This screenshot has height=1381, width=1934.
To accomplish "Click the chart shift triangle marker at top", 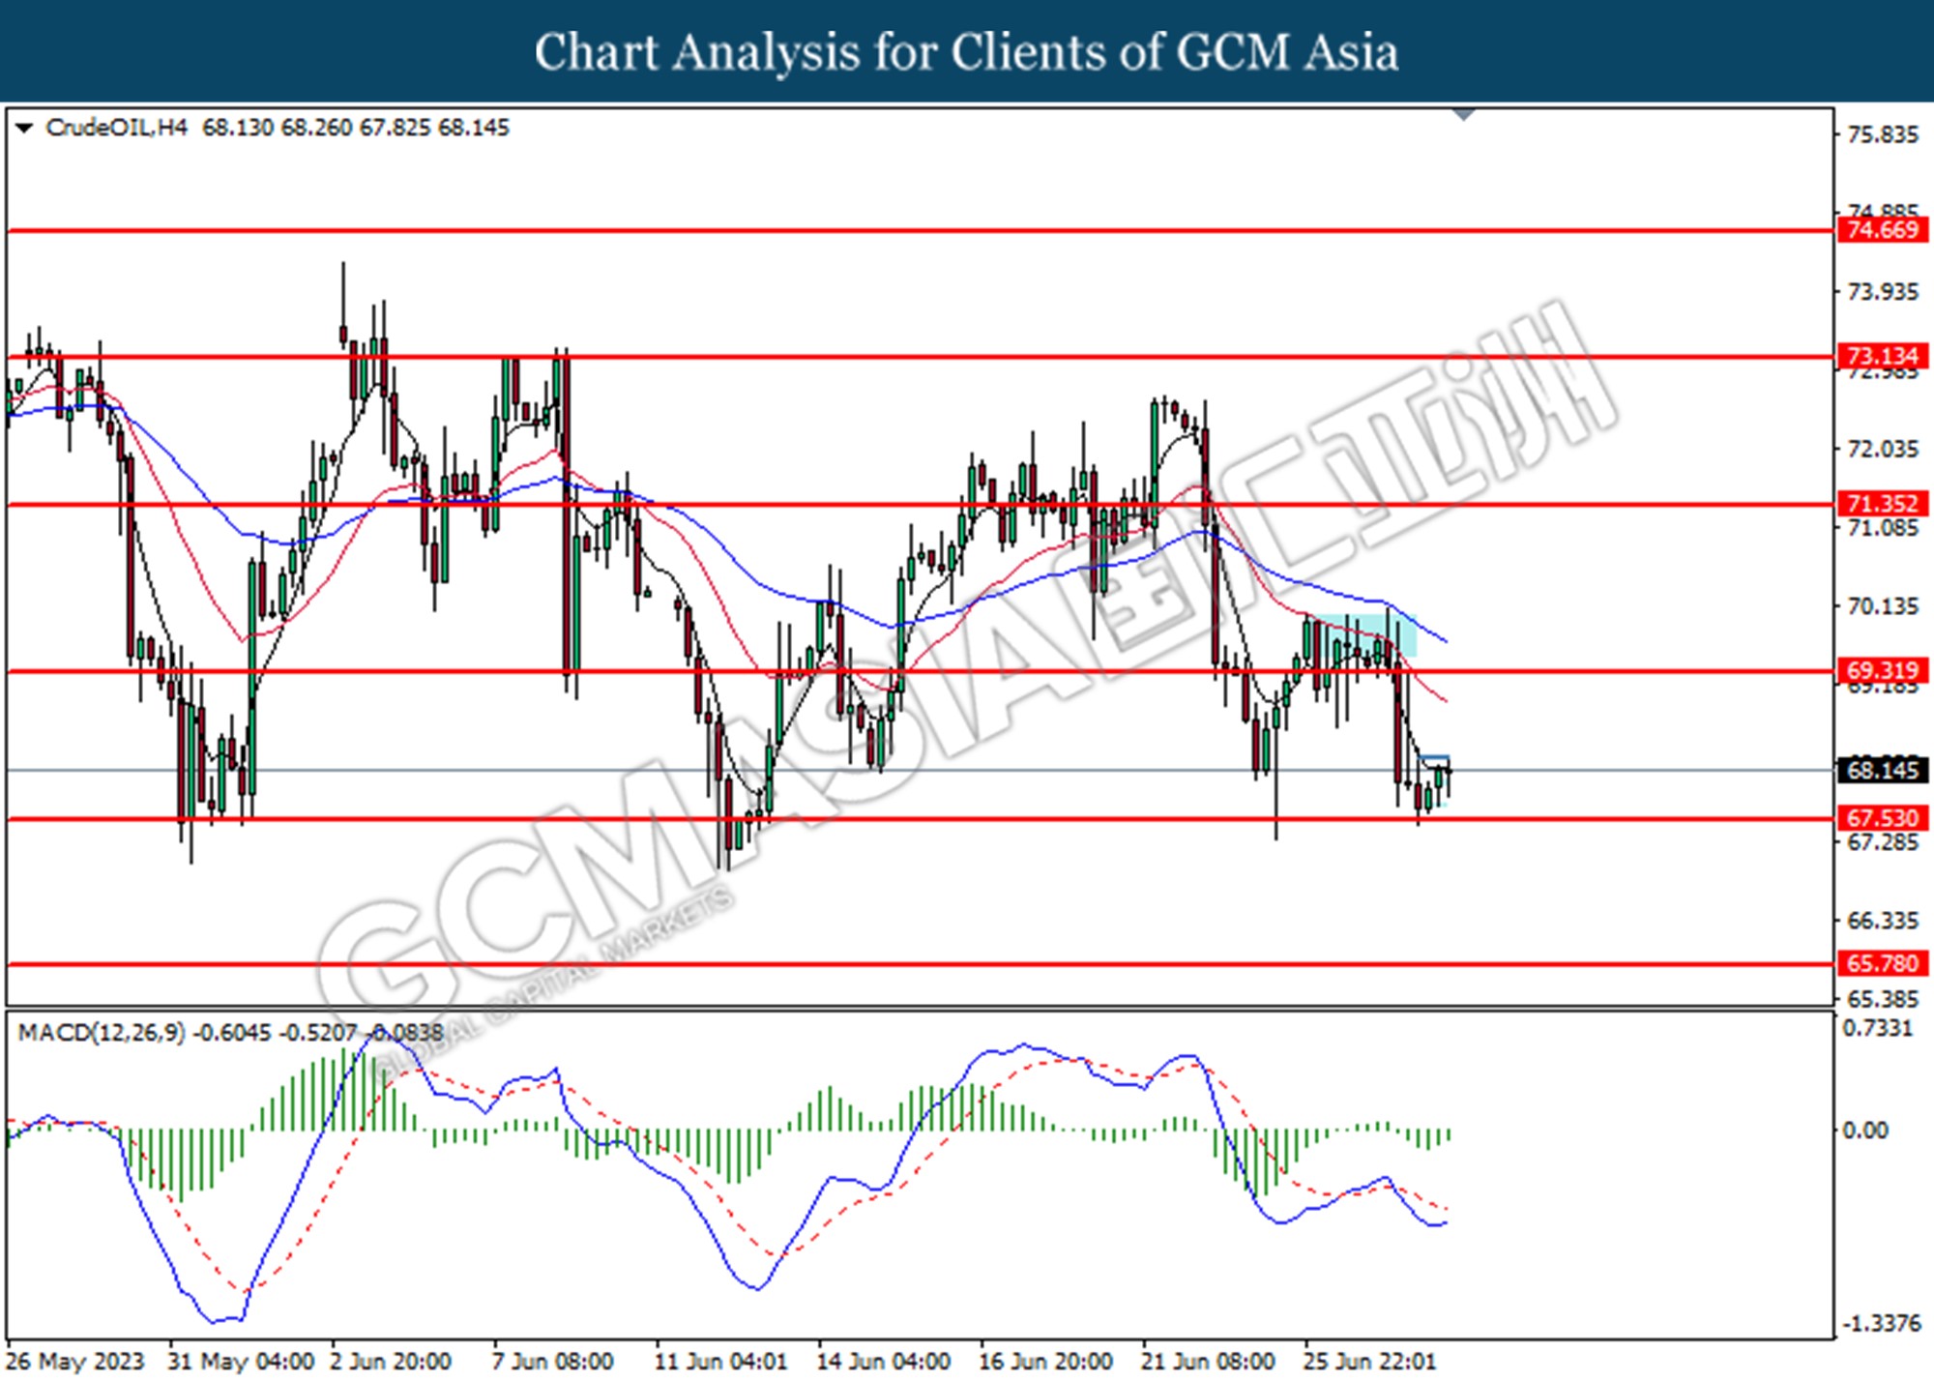I will pyautogui.click(x=1464, y=114).
